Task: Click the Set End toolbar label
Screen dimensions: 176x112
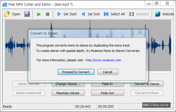Action: click(93, 14)
